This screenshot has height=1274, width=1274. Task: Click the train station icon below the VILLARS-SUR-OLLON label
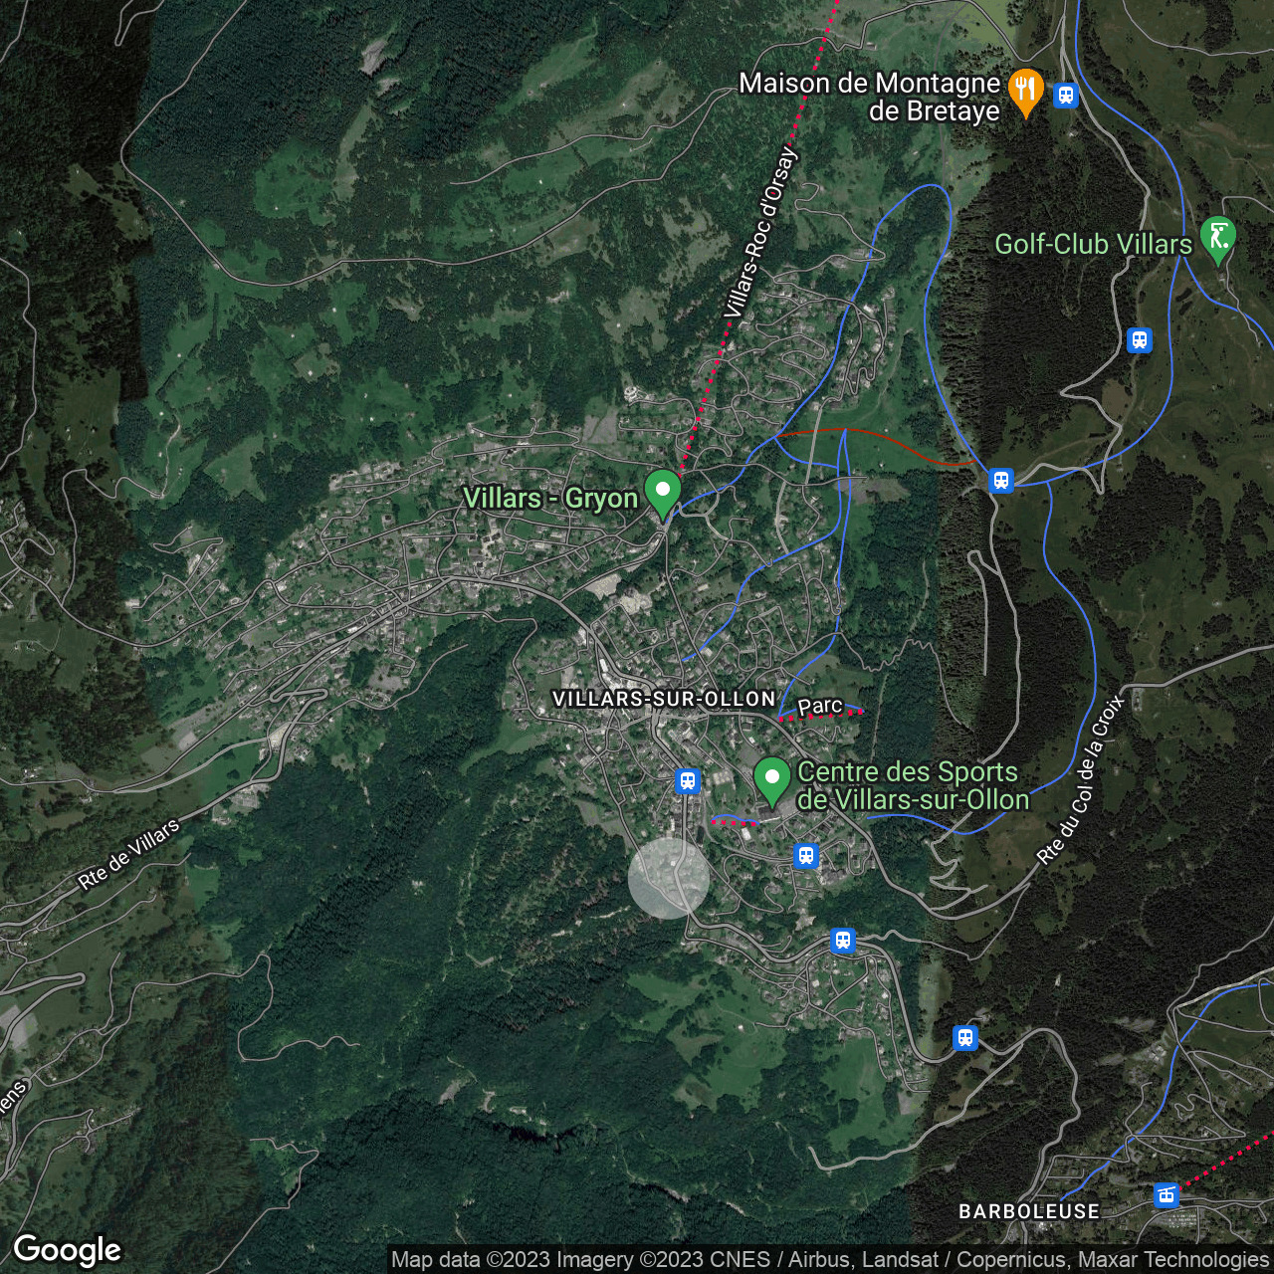687,780
